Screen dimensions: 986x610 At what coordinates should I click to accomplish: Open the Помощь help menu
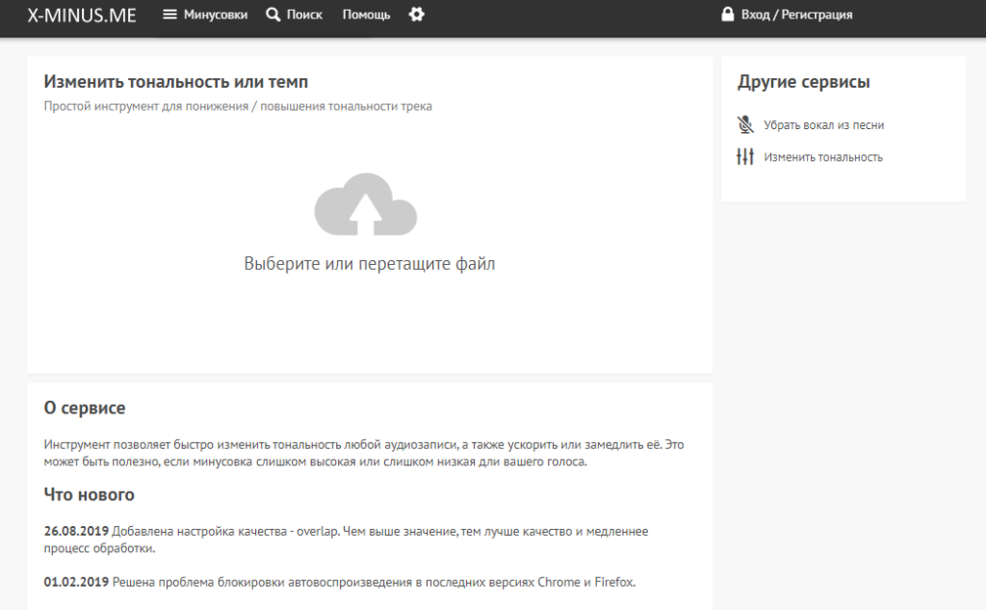point(366,14)
